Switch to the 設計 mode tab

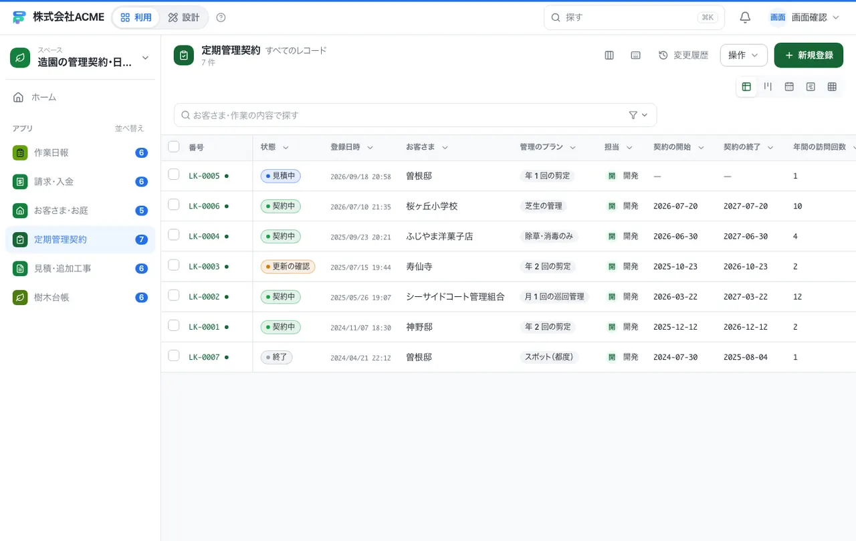click(184, 17)
